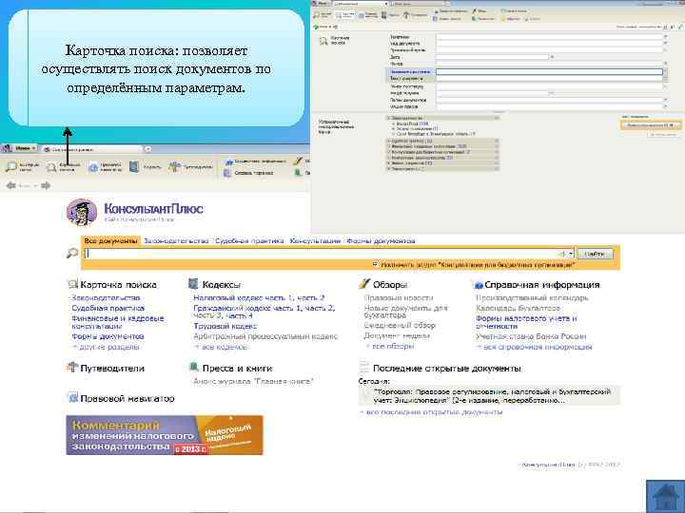This screenshot has height=513, width=685.
Task: Open Quick Search from the toolbar magnifier icon
Action: (11, 166)
